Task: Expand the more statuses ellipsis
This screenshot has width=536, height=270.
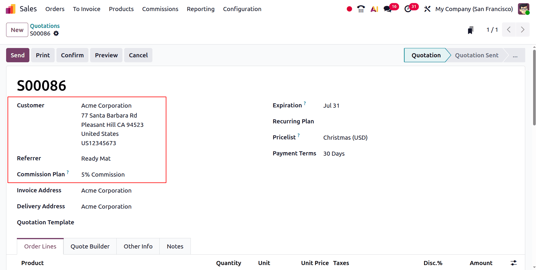Action: [x=515, y=55]
